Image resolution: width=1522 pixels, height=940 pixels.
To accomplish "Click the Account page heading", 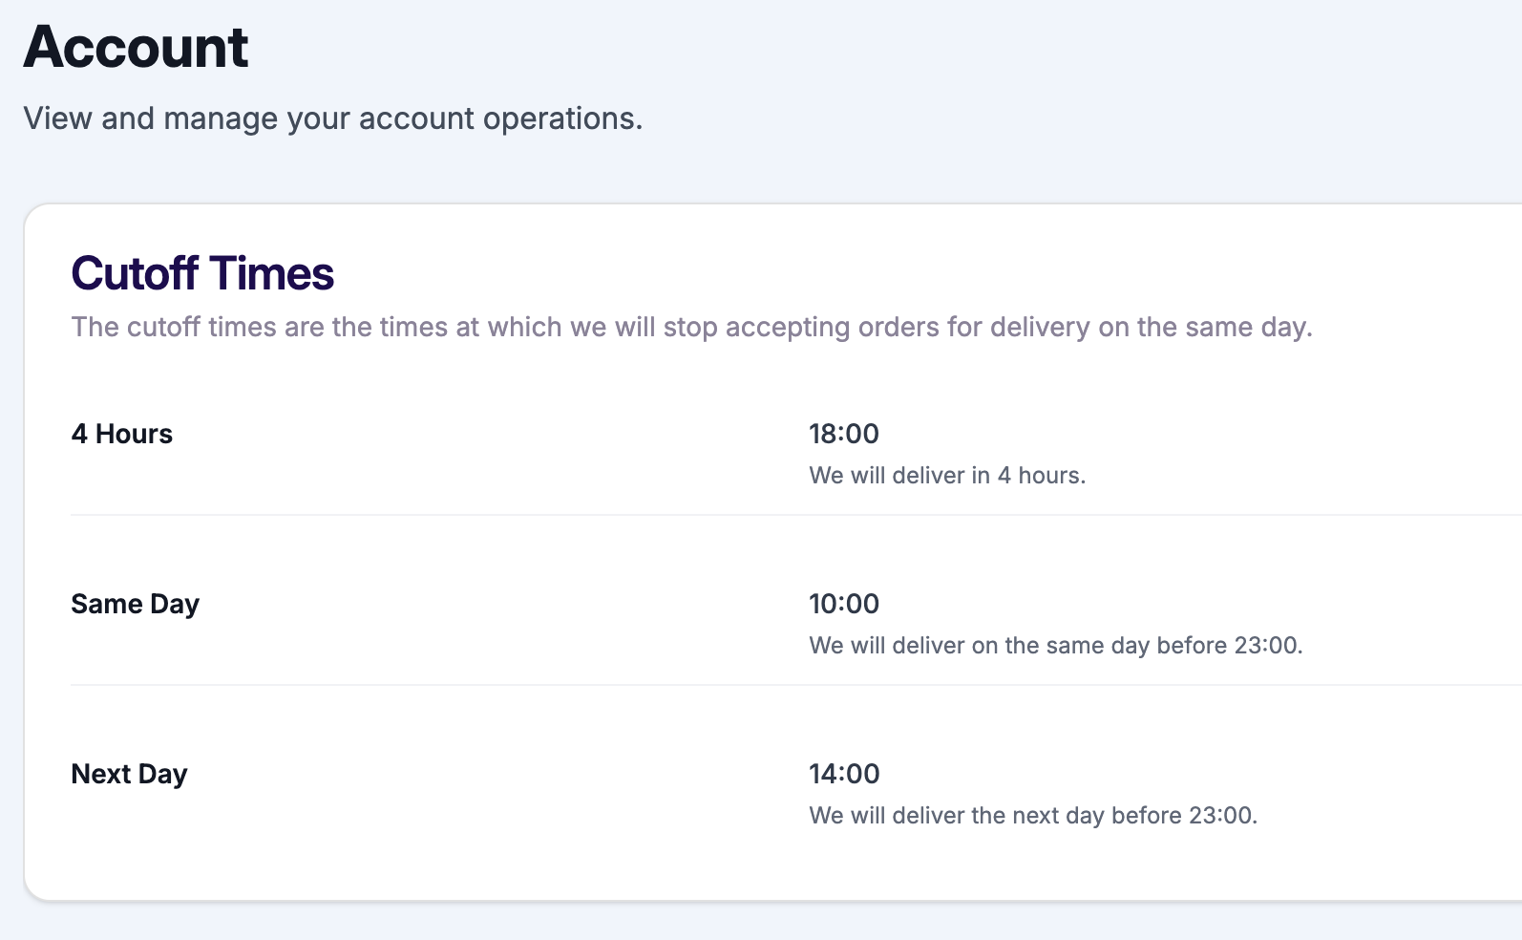I will pos(136,48).
